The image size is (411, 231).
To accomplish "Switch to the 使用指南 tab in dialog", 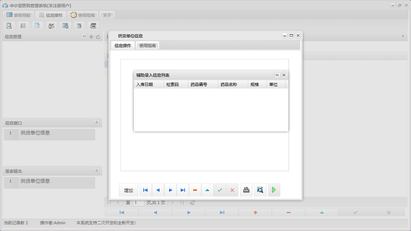I will (x=147, y=46).
